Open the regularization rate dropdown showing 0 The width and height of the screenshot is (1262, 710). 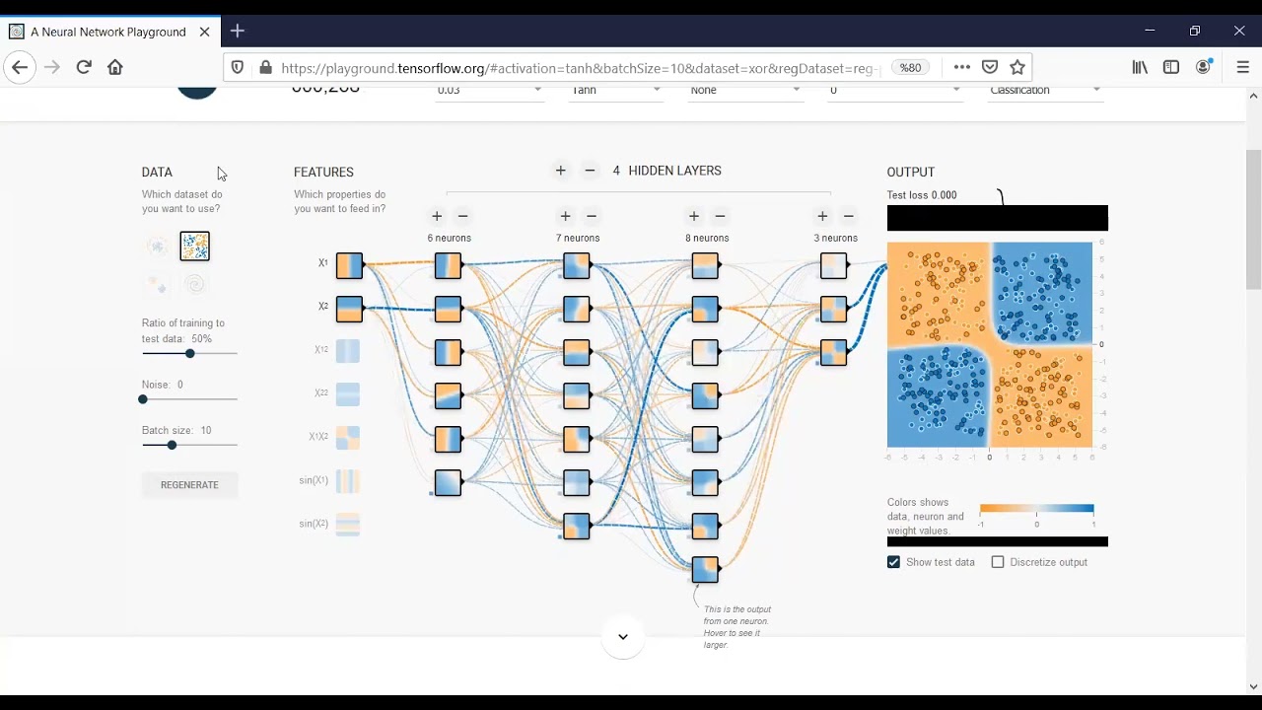tap(894, 90)
